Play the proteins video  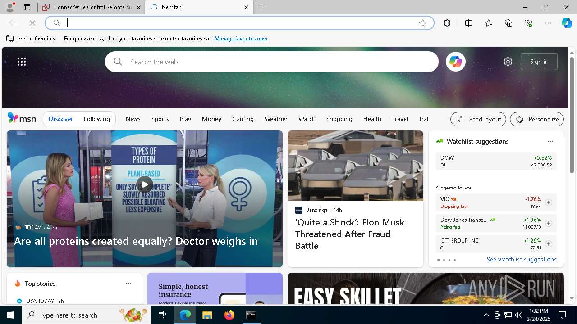pyautogui.click(x=145, y=184)
